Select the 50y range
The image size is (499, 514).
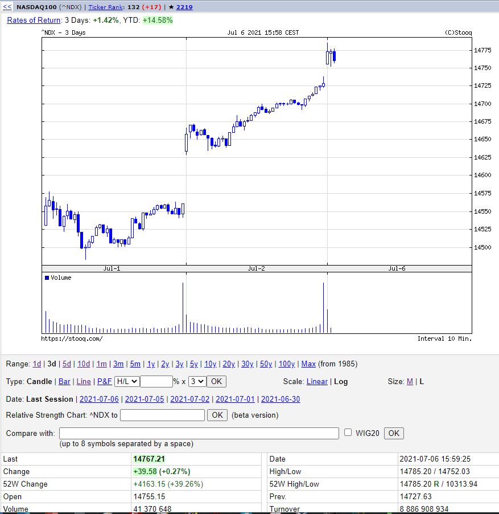266,364
